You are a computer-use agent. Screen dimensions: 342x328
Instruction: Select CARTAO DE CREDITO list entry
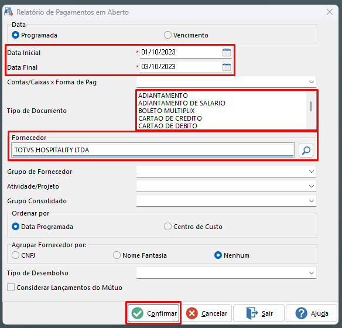[x=170, y=118]
